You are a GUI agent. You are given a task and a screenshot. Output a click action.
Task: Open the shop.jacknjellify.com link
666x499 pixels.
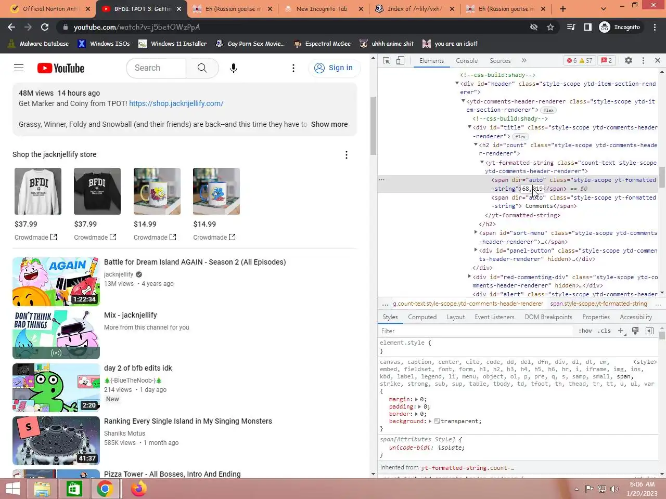176,103
